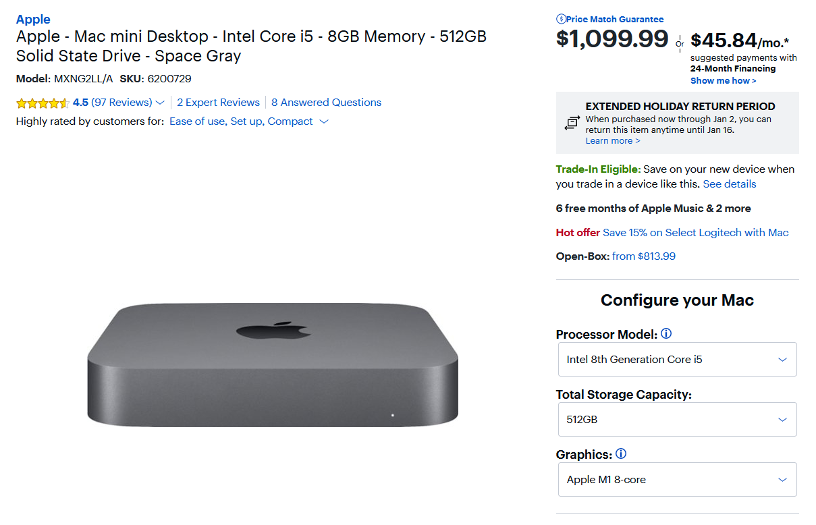Click Save 15% on Select Logitech offer

[x=696, y=232]
